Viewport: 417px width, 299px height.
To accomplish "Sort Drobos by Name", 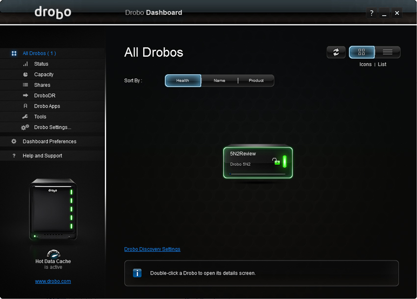I will coord(219,80).
